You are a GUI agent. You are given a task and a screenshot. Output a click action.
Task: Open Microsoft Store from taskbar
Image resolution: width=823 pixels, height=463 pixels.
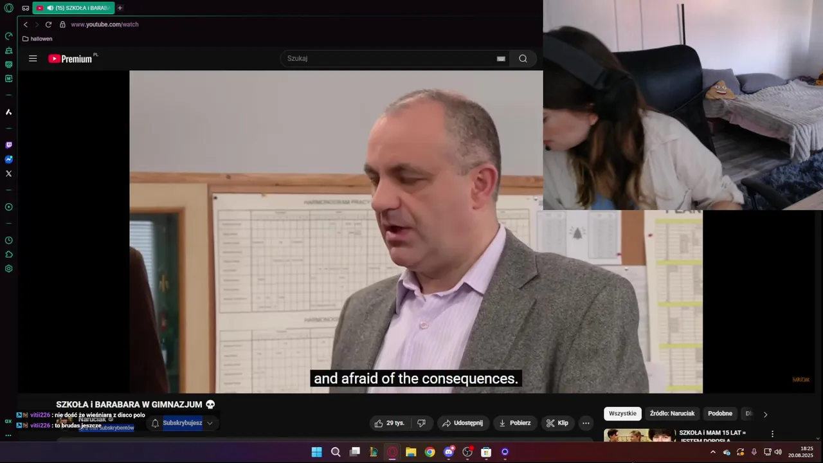pyautogui.click(x=486, y=452)
